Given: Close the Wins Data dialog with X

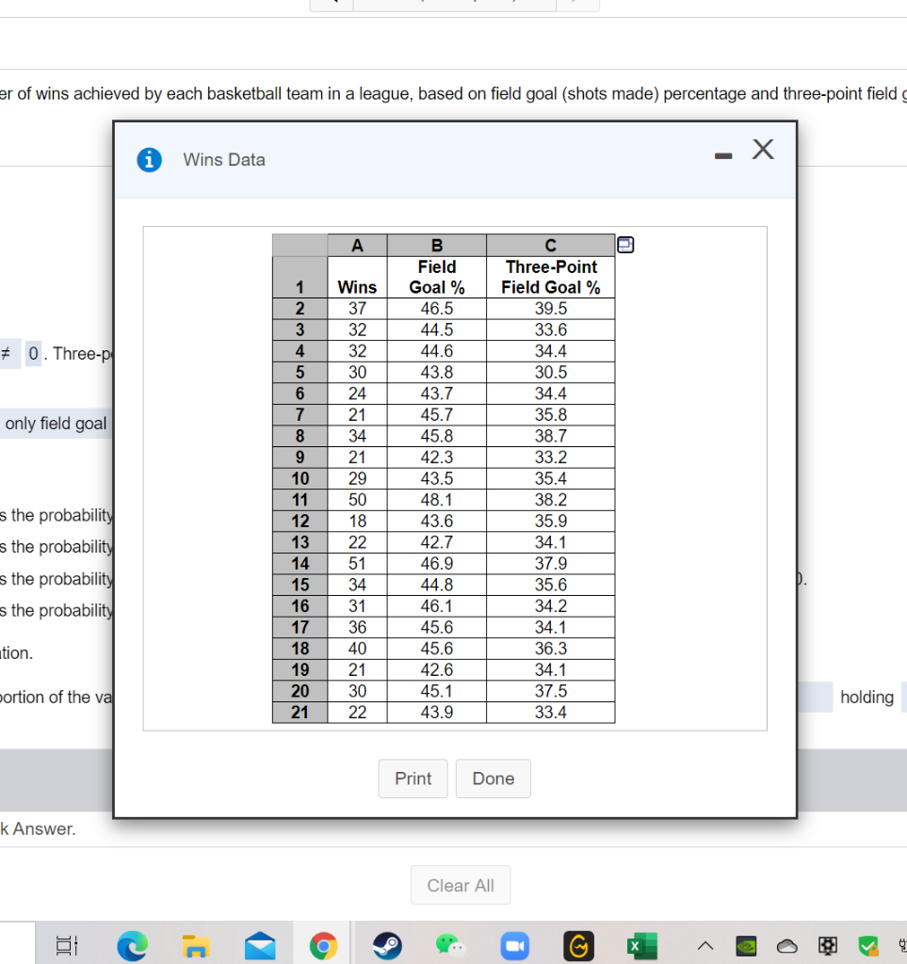Looking at the screenshot, I should (763, 150).
